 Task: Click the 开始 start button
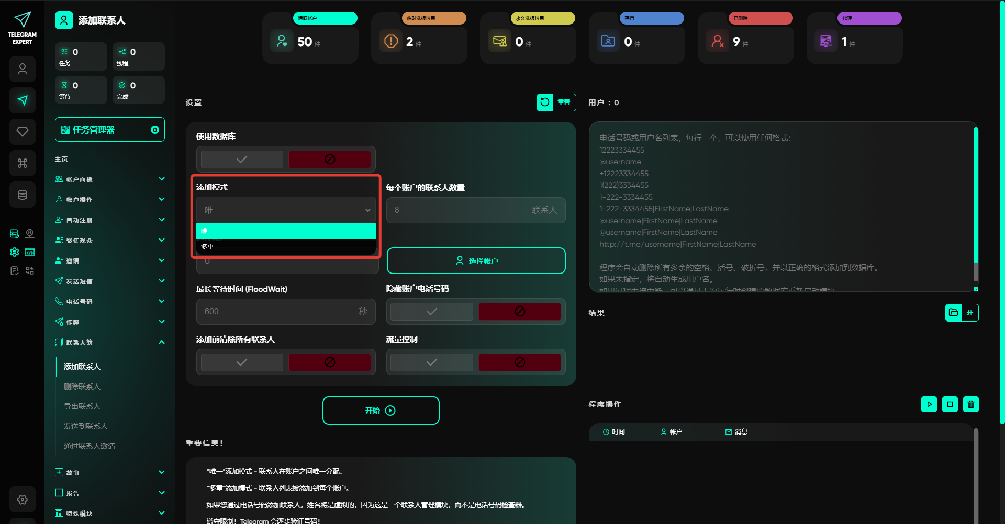381,411
